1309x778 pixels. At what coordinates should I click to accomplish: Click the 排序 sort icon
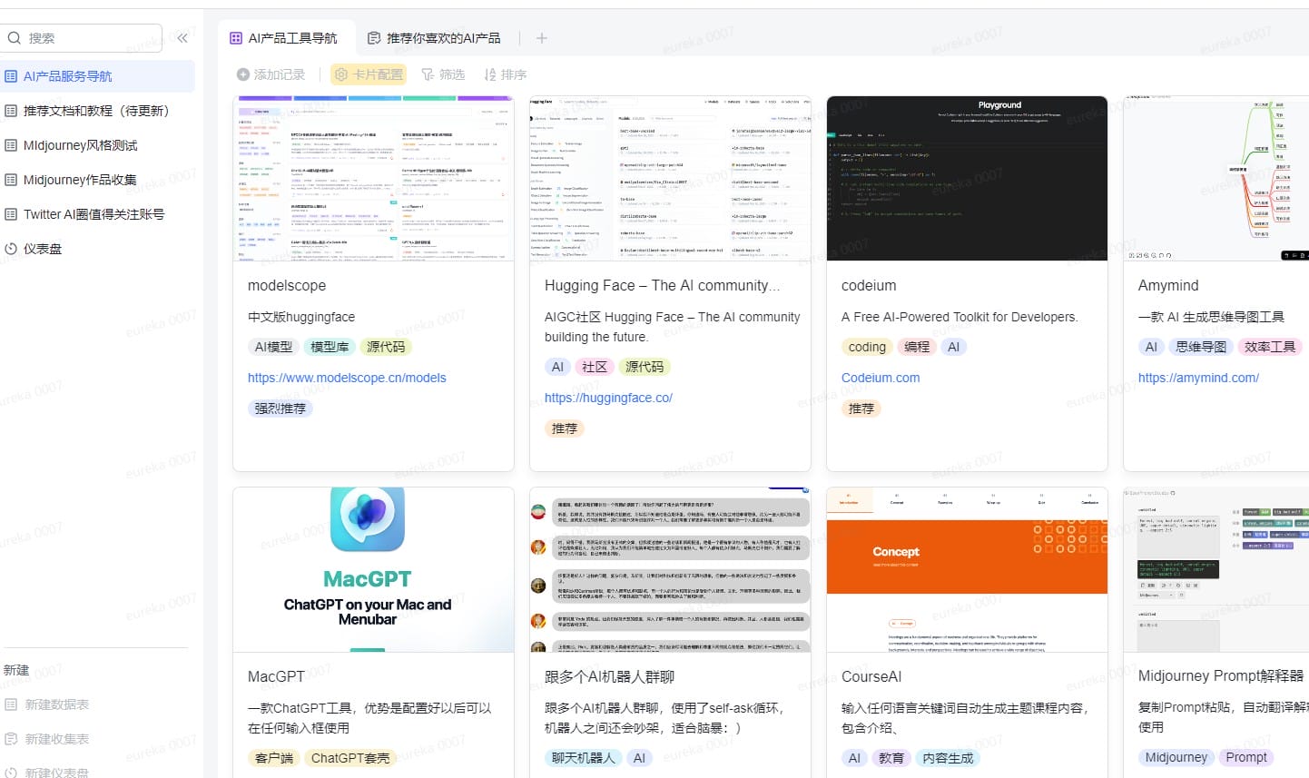pos(490,74)
